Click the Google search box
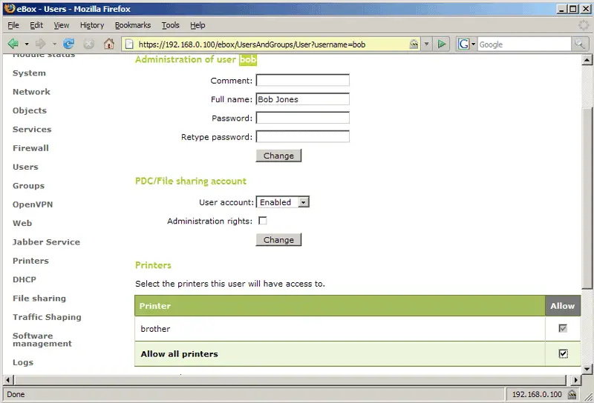This screenshot has width=594, height=403. tap(524, 44)
